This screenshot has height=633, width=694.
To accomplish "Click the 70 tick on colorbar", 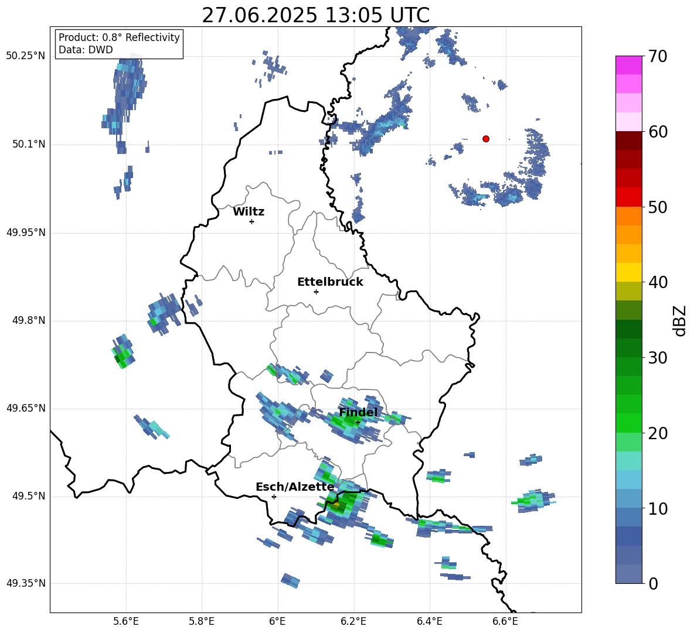I will coord(658,57).
